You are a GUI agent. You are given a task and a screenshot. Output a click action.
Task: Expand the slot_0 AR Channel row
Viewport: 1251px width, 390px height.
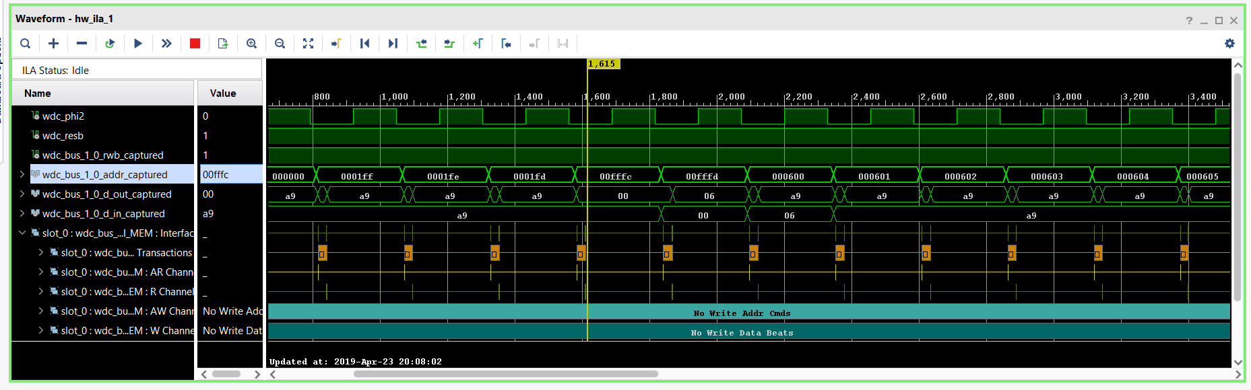(41, 272)
